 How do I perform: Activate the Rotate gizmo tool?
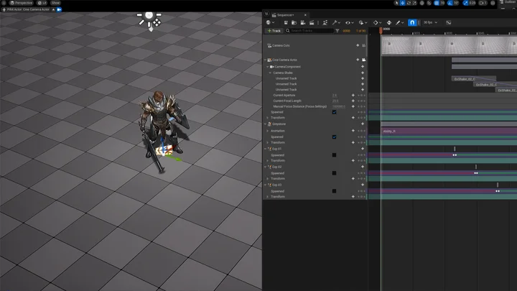coord(409,3)
